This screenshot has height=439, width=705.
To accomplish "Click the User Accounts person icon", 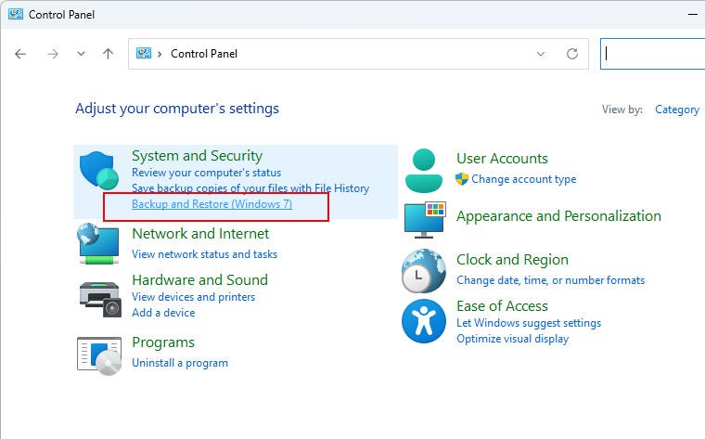I will pyautogui.click(x=424, y=171).
